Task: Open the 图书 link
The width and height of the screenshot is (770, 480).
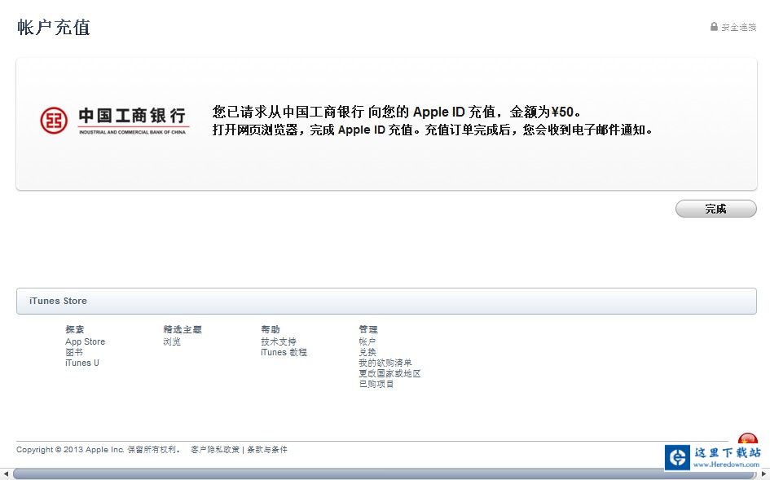Action: [x=74, y=352]
